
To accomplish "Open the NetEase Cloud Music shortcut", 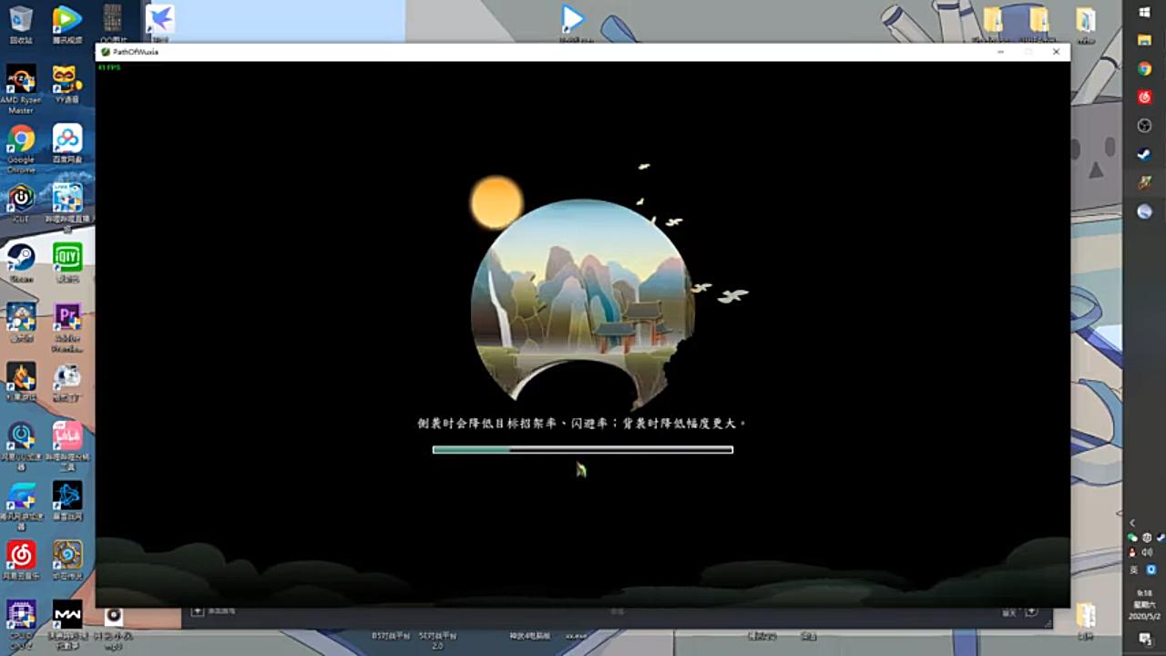I will click(21, 559).
